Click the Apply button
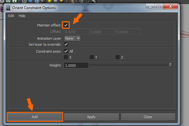 [x=91, y=117]
